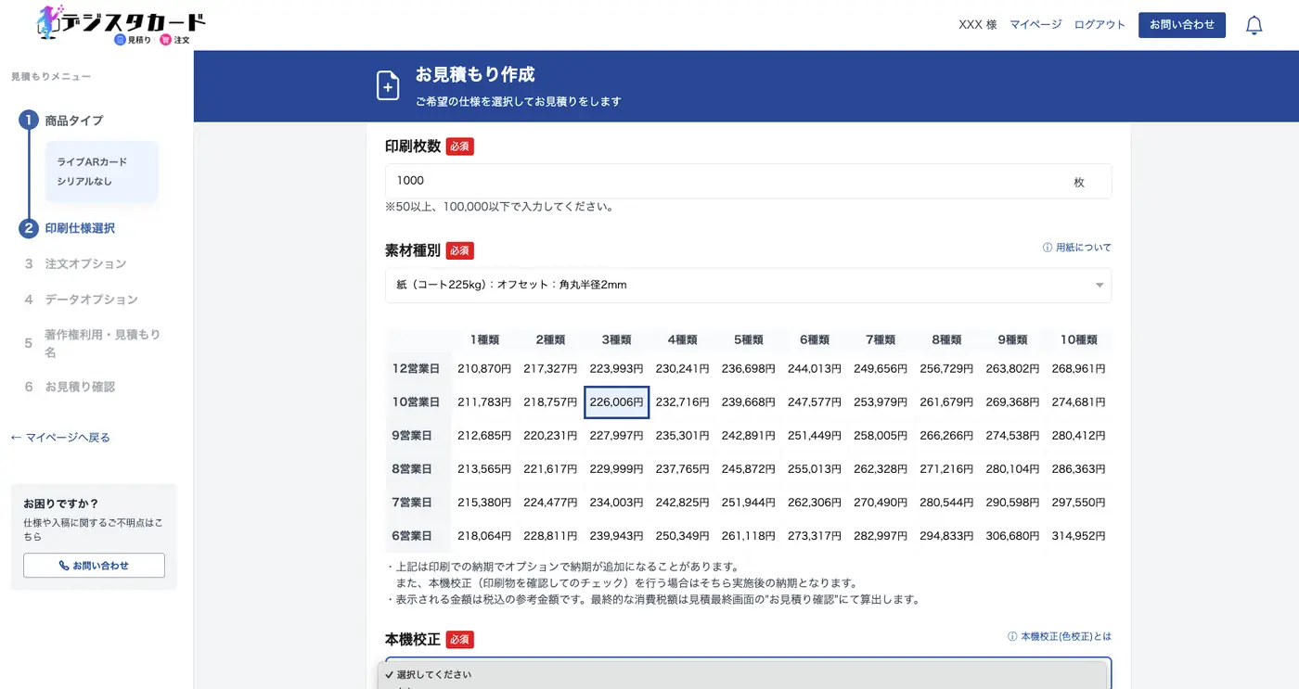Go to お見積り確認 step
The width and height of the screenshot is (1299, 689).
tap(80, 387)
